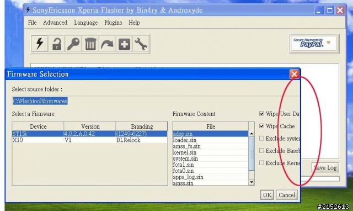
Task: Select system.sin in file list
Action: tap(211, 159)
